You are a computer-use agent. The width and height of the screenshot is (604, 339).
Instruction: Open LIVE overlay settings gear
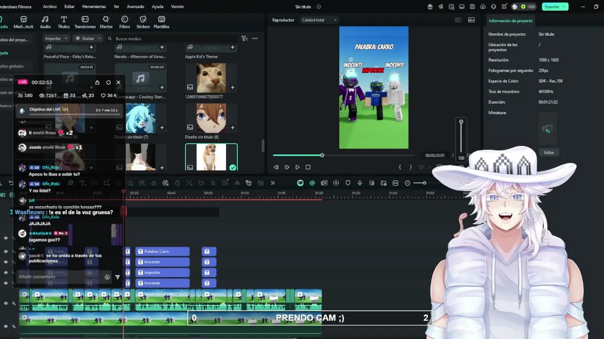click(109, 82)
